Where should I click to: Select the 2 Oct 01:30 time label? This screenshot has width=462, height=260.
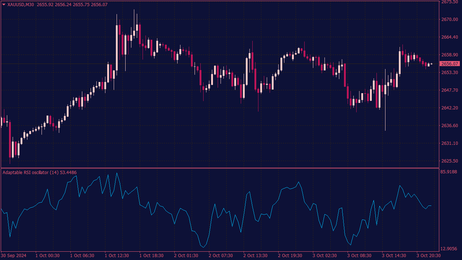(x=186, y=256)
